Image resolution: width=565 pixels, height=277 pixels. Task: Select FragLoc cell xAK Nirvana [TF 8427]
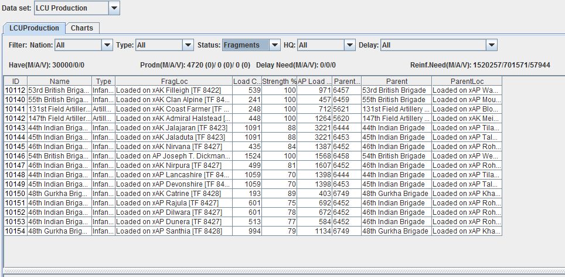173,147
